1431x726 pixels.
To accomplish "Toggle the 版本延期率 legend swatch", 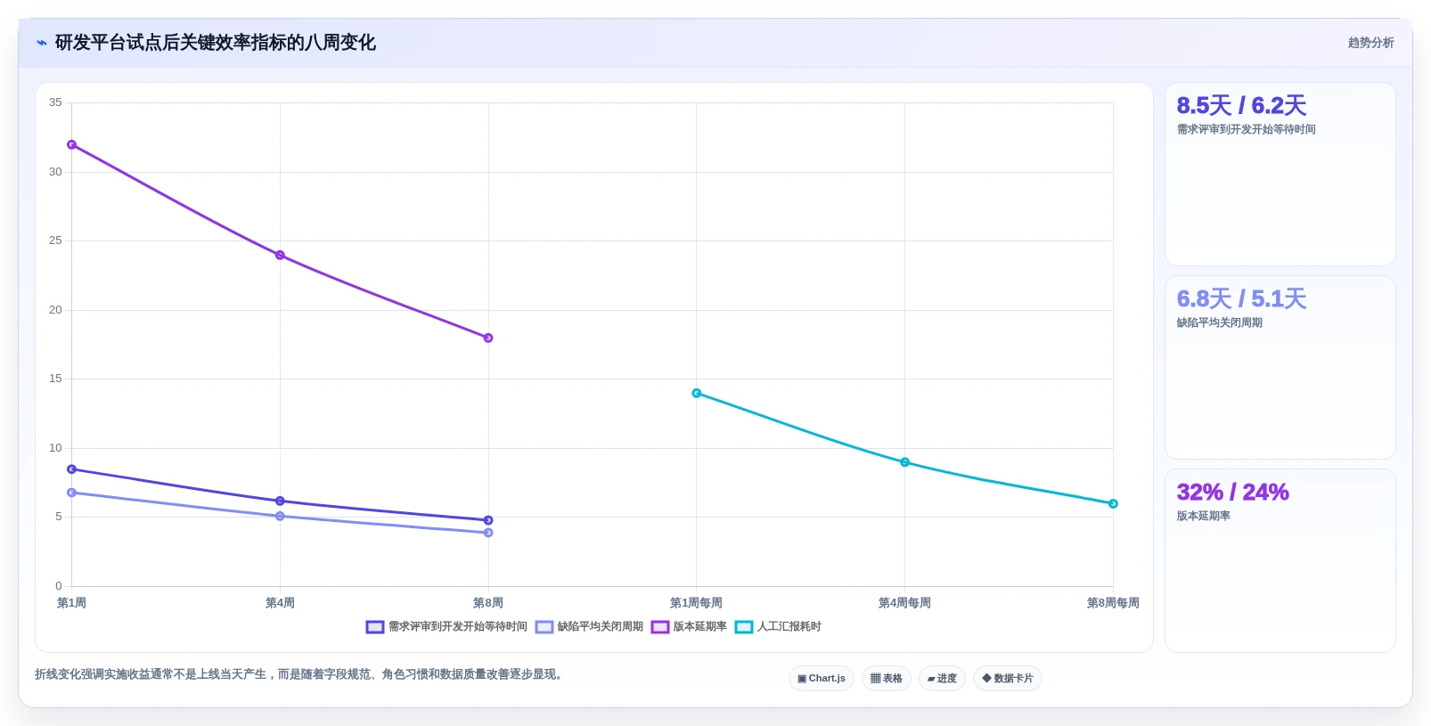I will tap(660, 627).
